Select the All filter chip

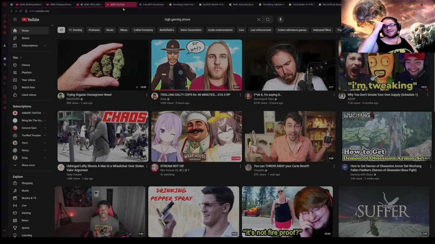pos(61,30)
